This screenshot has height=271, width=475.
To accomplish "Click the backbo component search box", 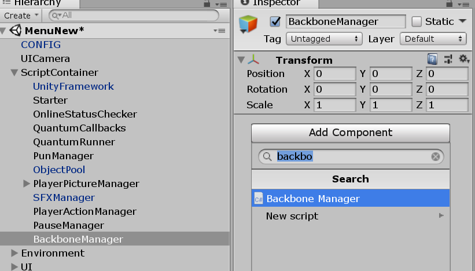I will (351, 156).
